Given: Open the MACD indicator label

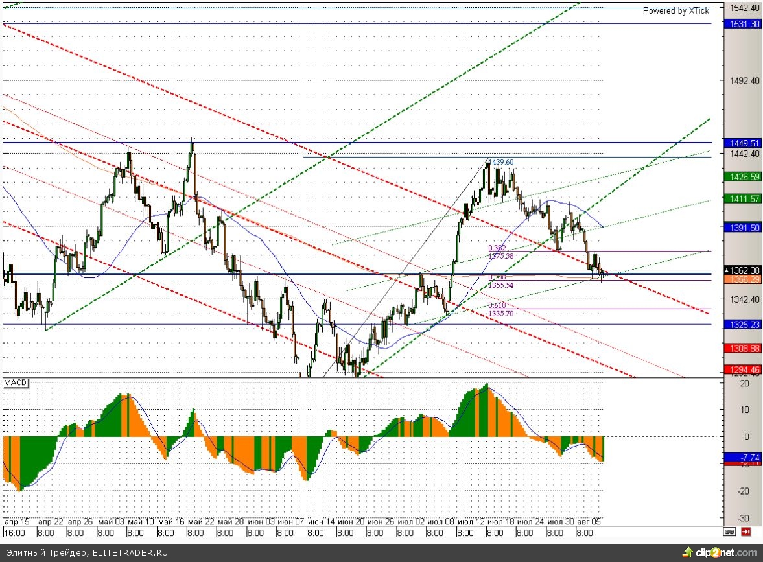Looking at the screenshot, I should (16, 382).
